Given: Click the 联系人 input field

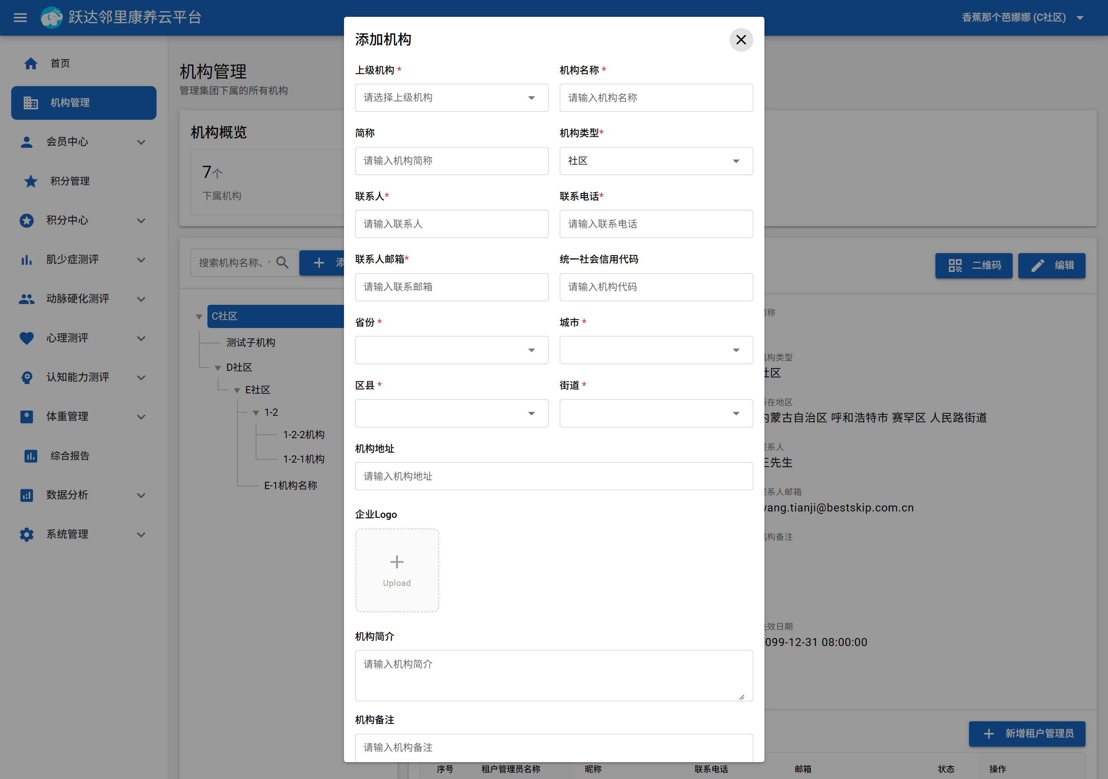Looking at the screenshot, I should click(451, 224).
